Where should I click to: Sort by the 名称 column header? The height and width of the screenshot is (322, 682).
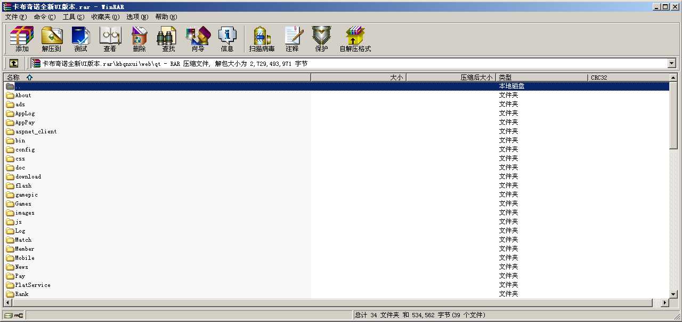[157, 78]
